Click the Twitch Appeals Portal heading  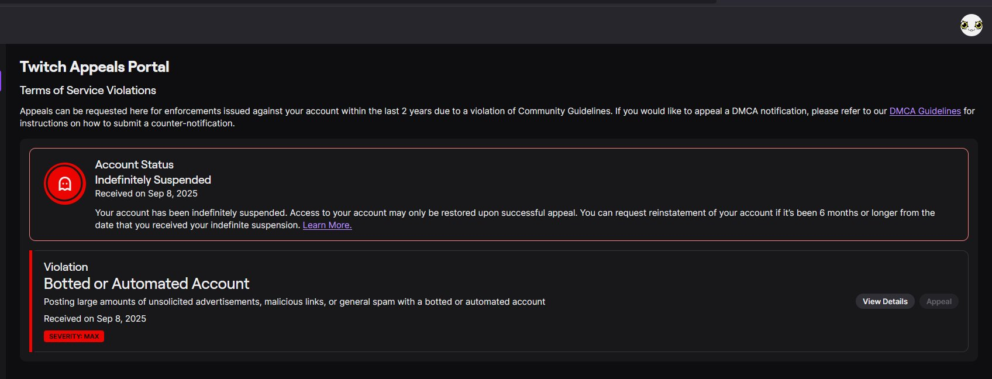click(x=94, y=67)
